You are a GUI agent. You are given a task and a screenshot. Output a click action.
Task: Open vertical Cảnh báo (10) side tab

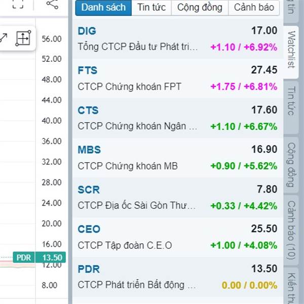click(x=291, y=230)
